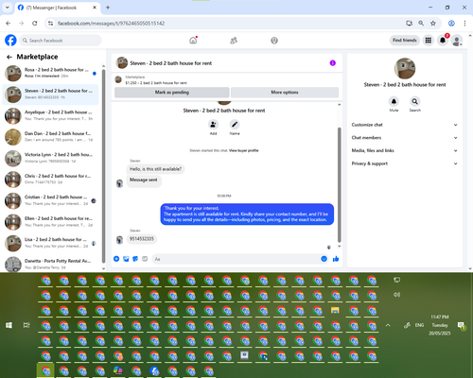The width and height of the screenshot is (473, 378).
Task: Open the install app icon in address bar
Action: tap(409, 24)
